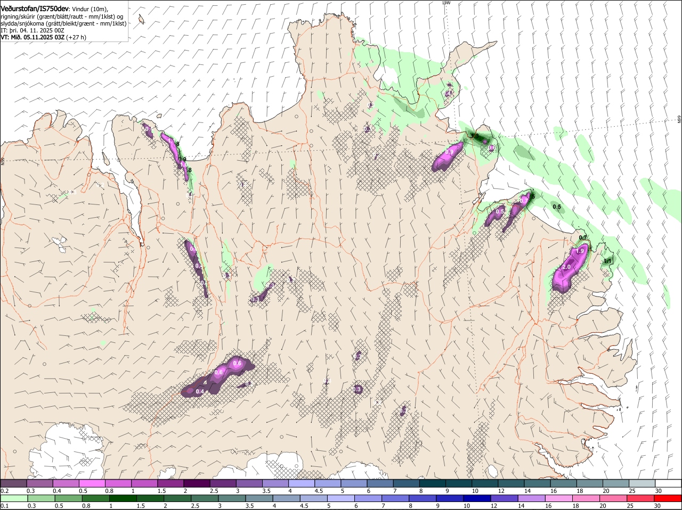Select the 'VT: Mið. 05.11.2025 03Z (+27 h)' line
This screenshot has width=682, height=510.
coord(44,37)
